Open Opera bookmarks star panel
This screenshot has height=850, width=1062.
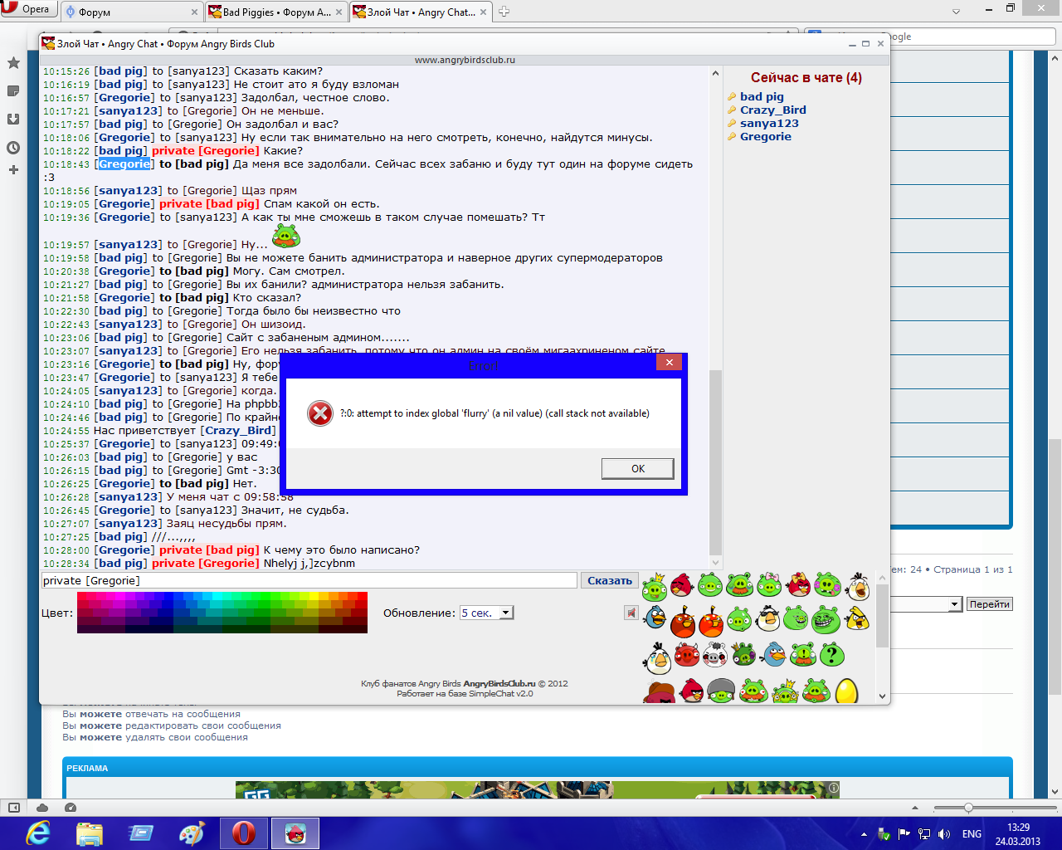(x=13, y=63)
